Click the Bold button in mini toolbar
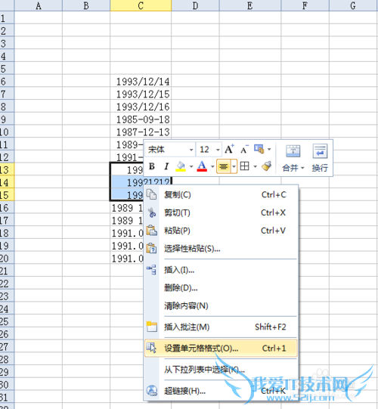 point(152,166)
